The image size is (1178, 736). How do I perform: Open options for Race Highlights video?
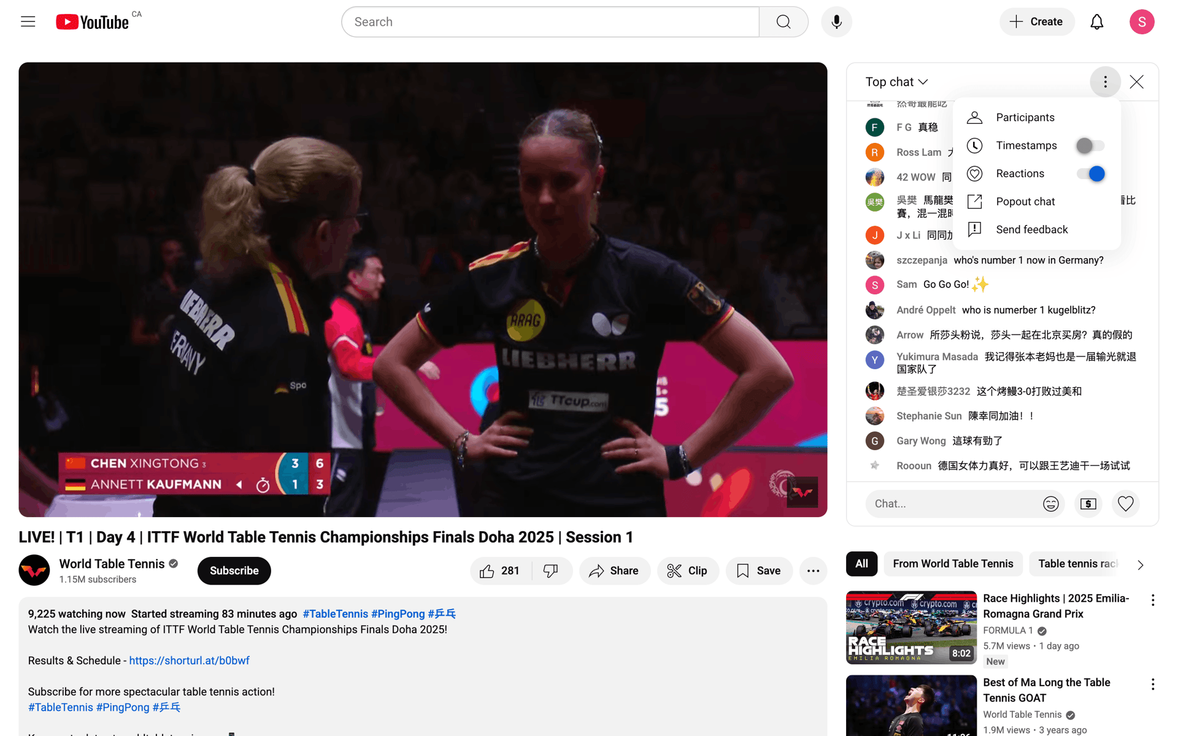1152,600
